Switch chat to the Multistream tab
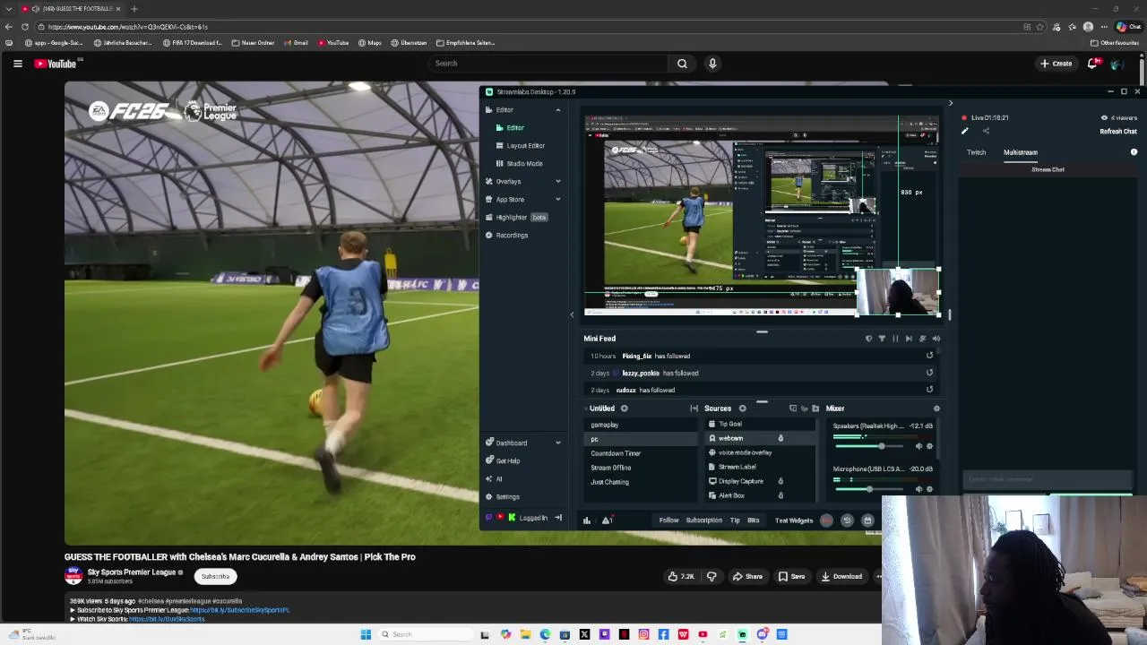Screen dimensions: 1147x645 [x=1020, y=152]
